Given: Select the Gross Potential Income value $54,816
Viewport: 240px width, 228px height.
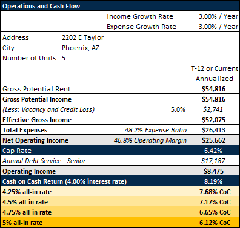Looking at the screenshot, I should tap(213, 99).
